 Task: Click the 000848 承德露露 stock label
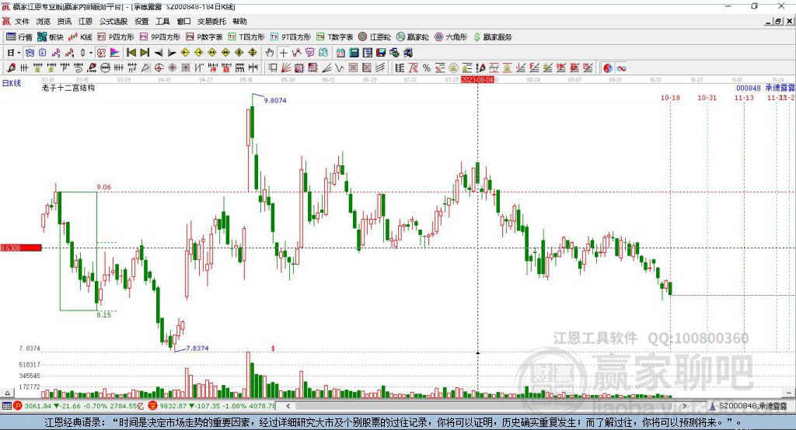tap(766, 88)
